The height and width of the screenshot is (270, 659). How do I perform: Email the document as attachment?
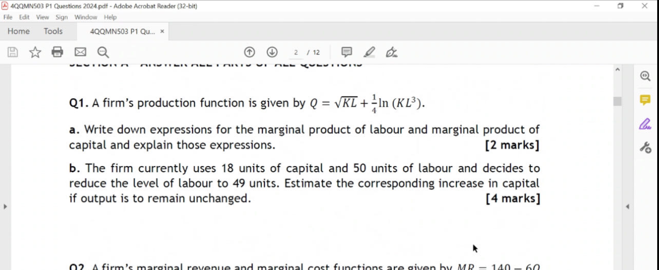point(80,52)
